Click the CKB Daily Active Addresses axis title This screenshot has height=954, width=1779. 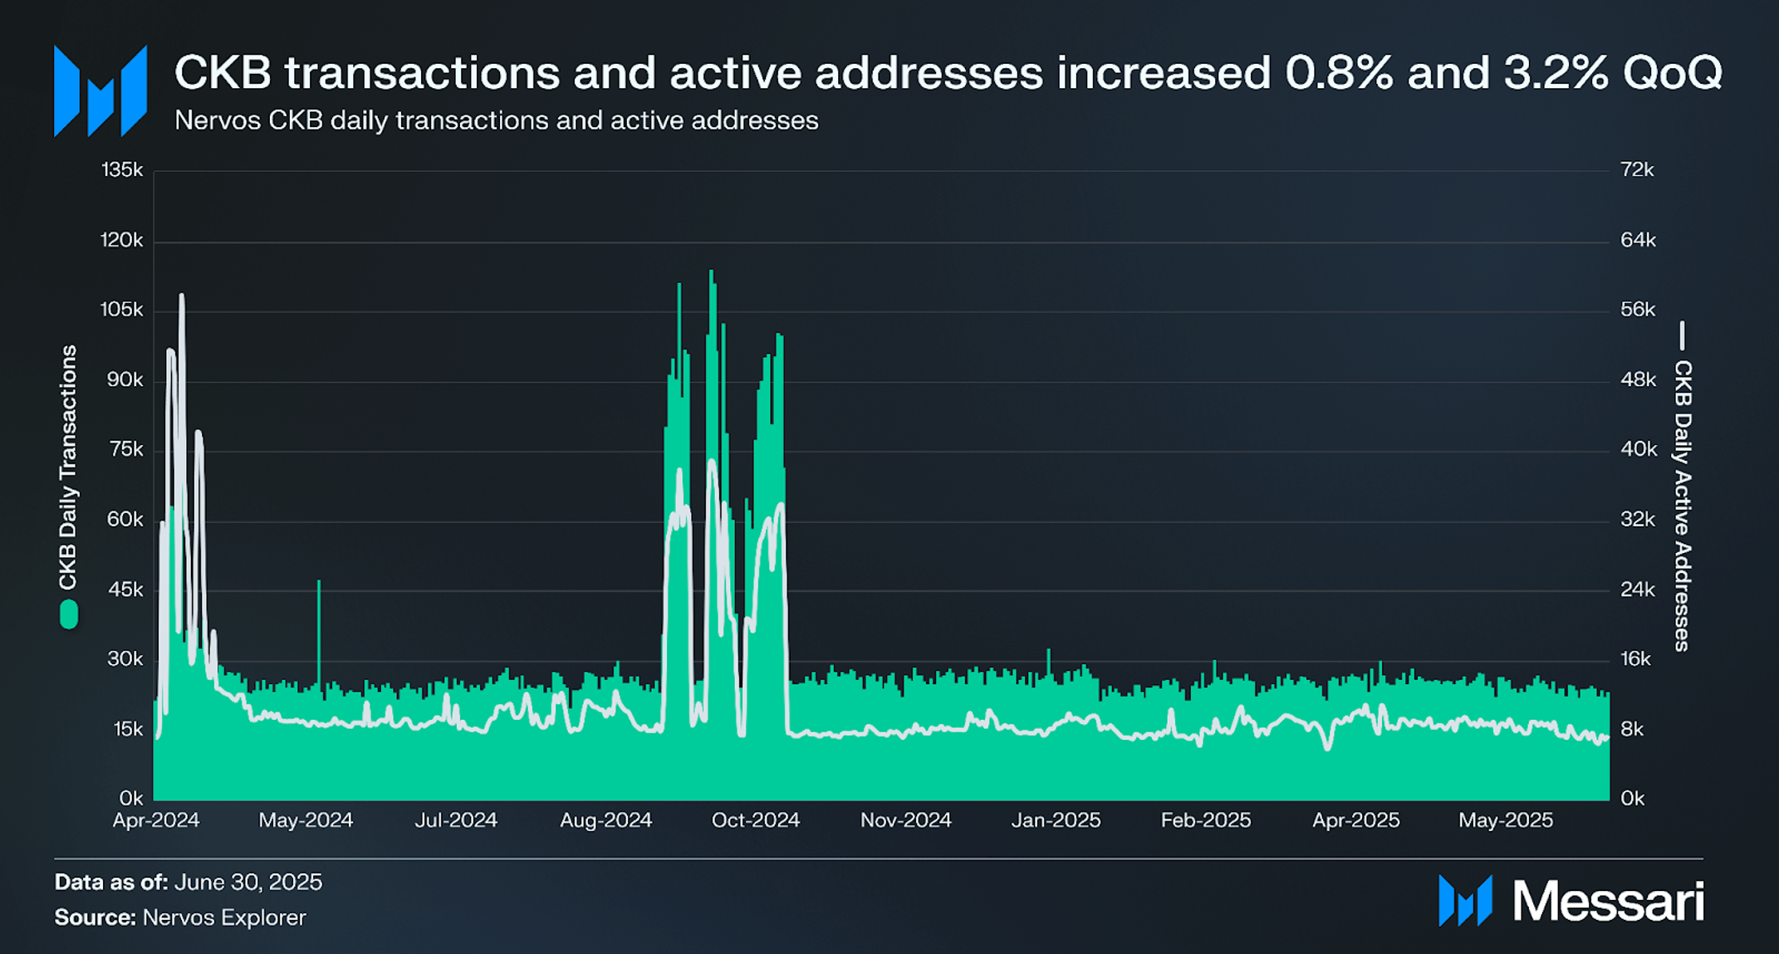point(1682,506)
